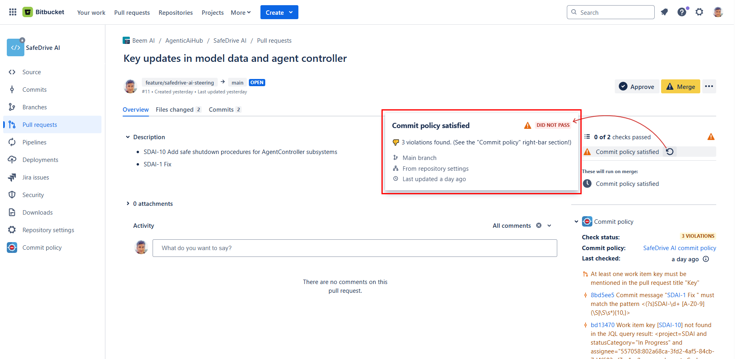The image size is (735, 359).
Task: Click the Atlassian app switcher grid icon
Action: (x=12, y=12)
